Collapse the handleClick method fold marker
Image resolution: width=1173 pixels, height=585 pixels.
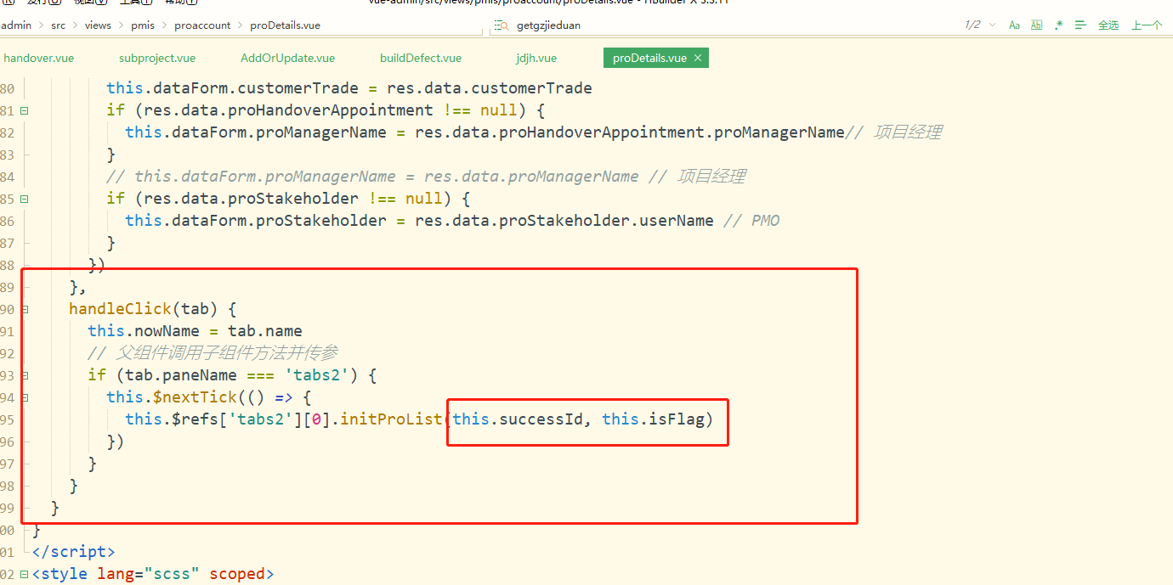pos(24,309)
